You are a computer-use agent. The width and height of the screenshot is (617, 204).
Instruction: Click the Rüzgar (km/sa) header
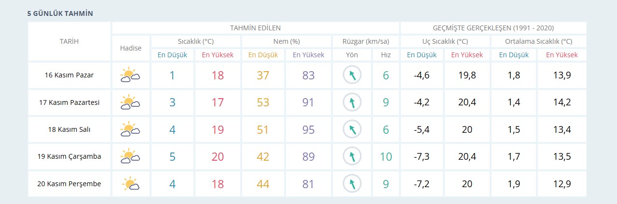coord(366,41)
